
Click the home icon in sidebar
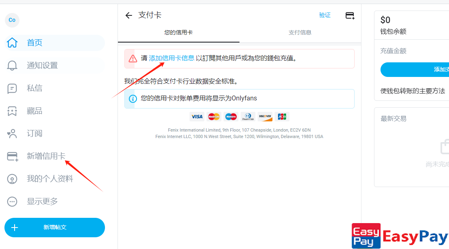pyautogui.click(x=13, y=43)
